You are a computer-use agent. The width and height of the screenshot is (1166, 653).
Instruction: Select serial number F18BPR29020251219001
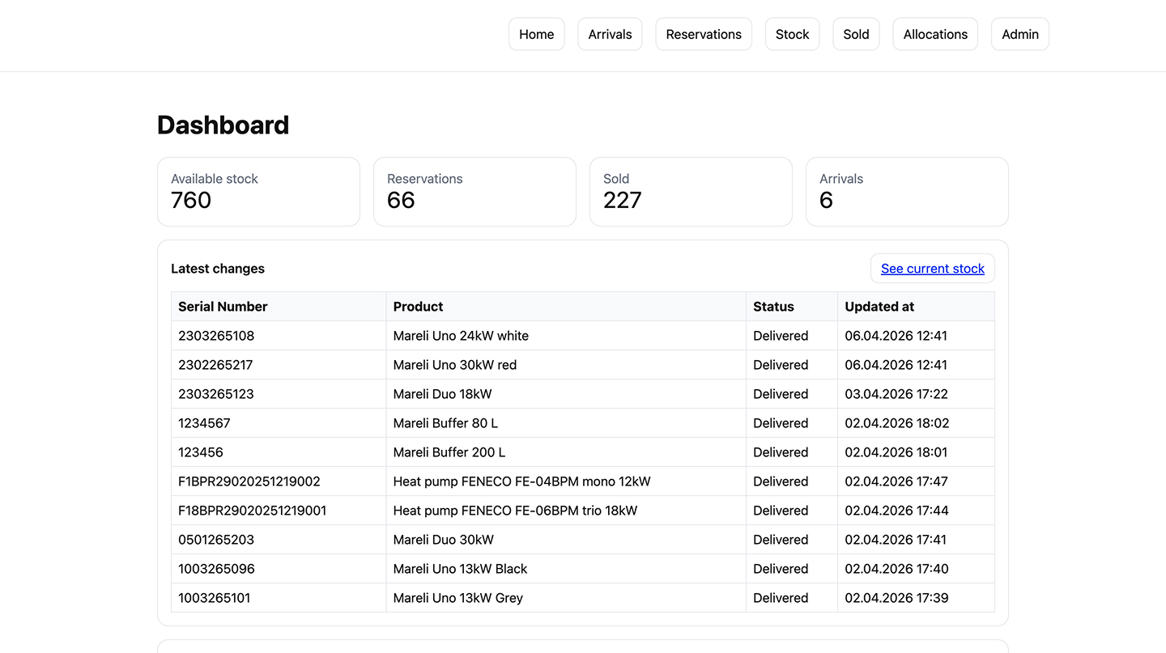(253, 511)
